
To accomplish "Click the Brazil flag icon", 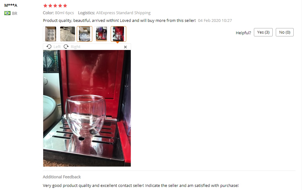I will [7, 13].
